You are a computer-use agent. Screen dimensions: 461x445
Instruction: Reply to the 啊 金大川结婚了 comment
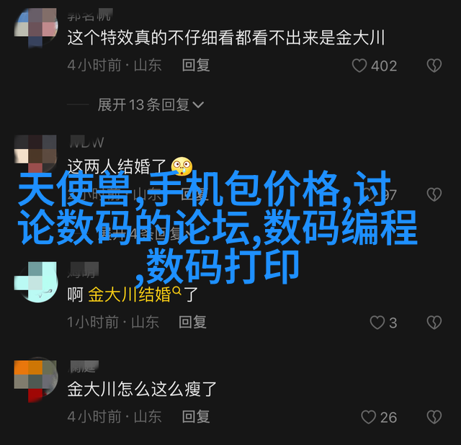(192, 322)
